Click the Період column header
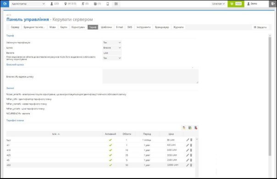Screen dimensions: 277x179 point(147,134)
